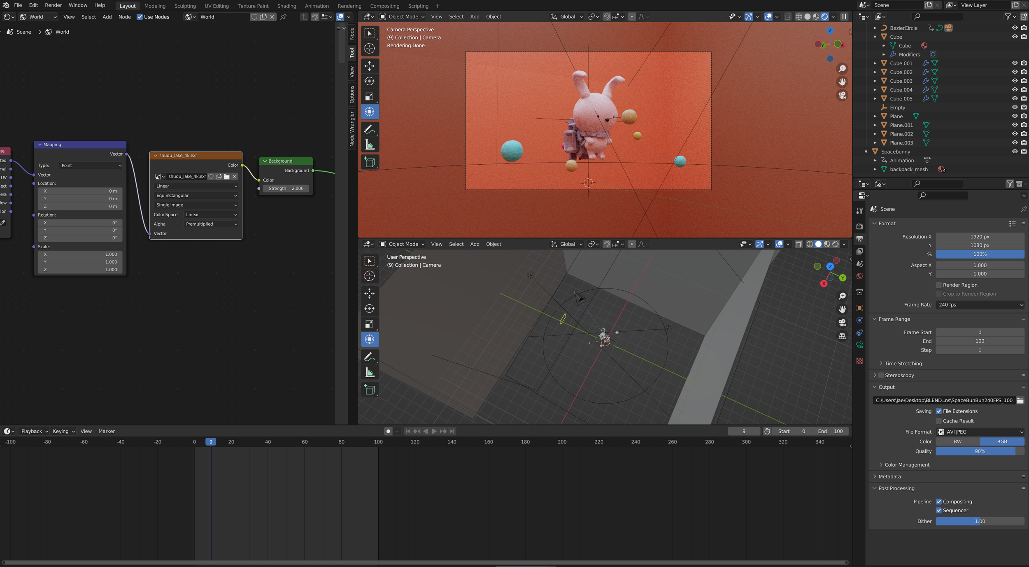Viewport: 1029px width, 567px height.
Task: Select BW color mode button
Action: (958, 441)
